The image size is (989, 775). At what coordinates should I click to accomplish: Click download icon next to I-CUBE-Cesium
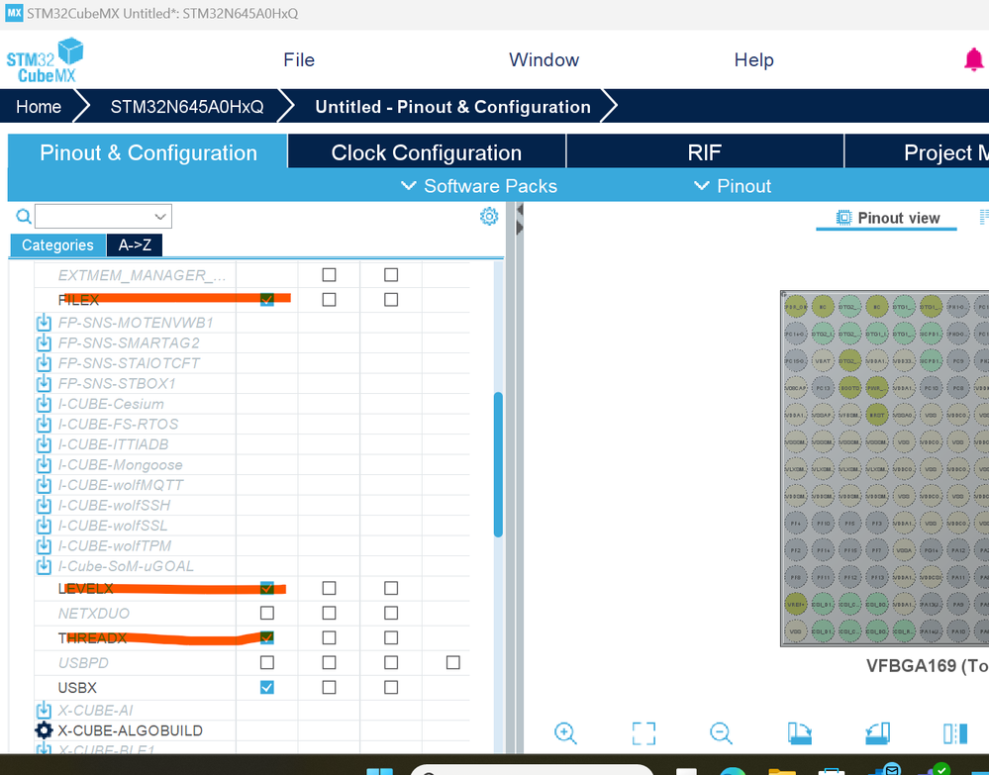44,404
